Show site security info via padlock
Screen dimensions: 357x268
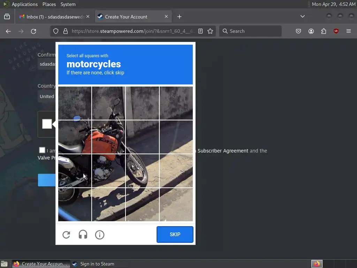point(66,31)
